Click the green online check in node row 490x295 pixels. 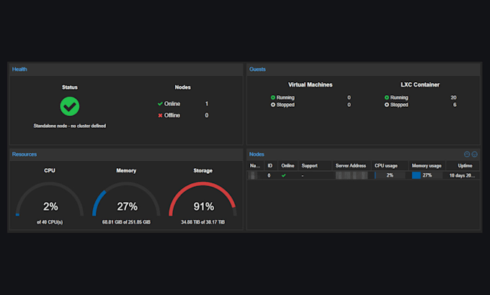[283, 175]
